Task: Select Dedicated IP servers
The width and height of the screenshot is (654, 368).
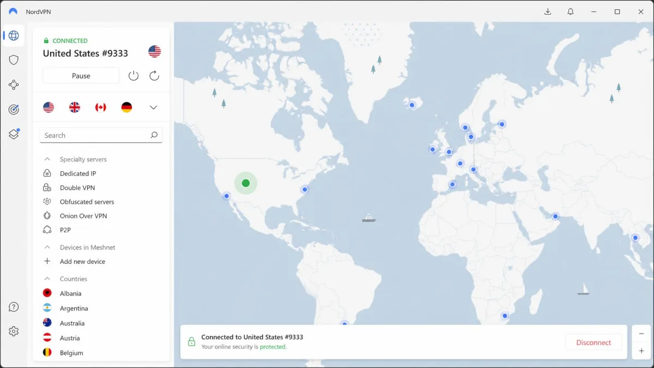Action: (x=78, y=173)
